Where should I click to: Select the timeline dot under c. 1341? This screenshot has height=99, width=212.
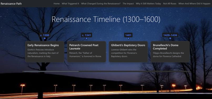coord(87,38)
